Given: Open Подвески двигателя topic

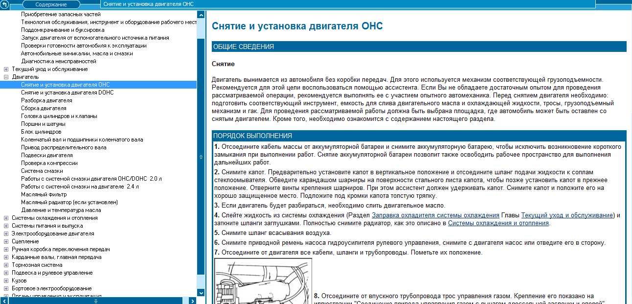Looking at the screenshot, I should coord(47,155).
